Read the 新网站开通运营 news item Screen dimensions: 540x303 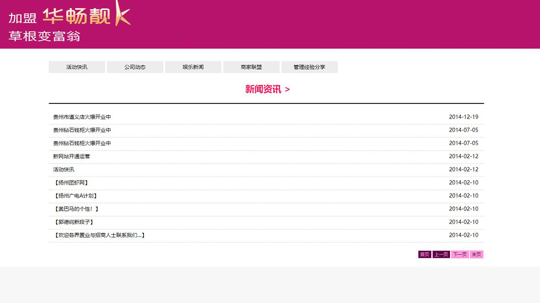click(72, 156)
